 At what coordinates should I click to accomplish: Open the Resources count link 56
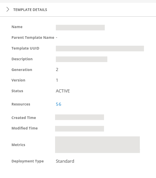point(58,104)
